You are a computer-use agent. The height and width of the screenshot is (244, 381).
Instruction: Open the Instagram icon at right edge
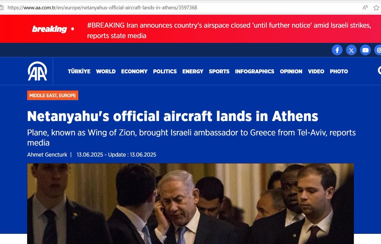coord(378,50)
